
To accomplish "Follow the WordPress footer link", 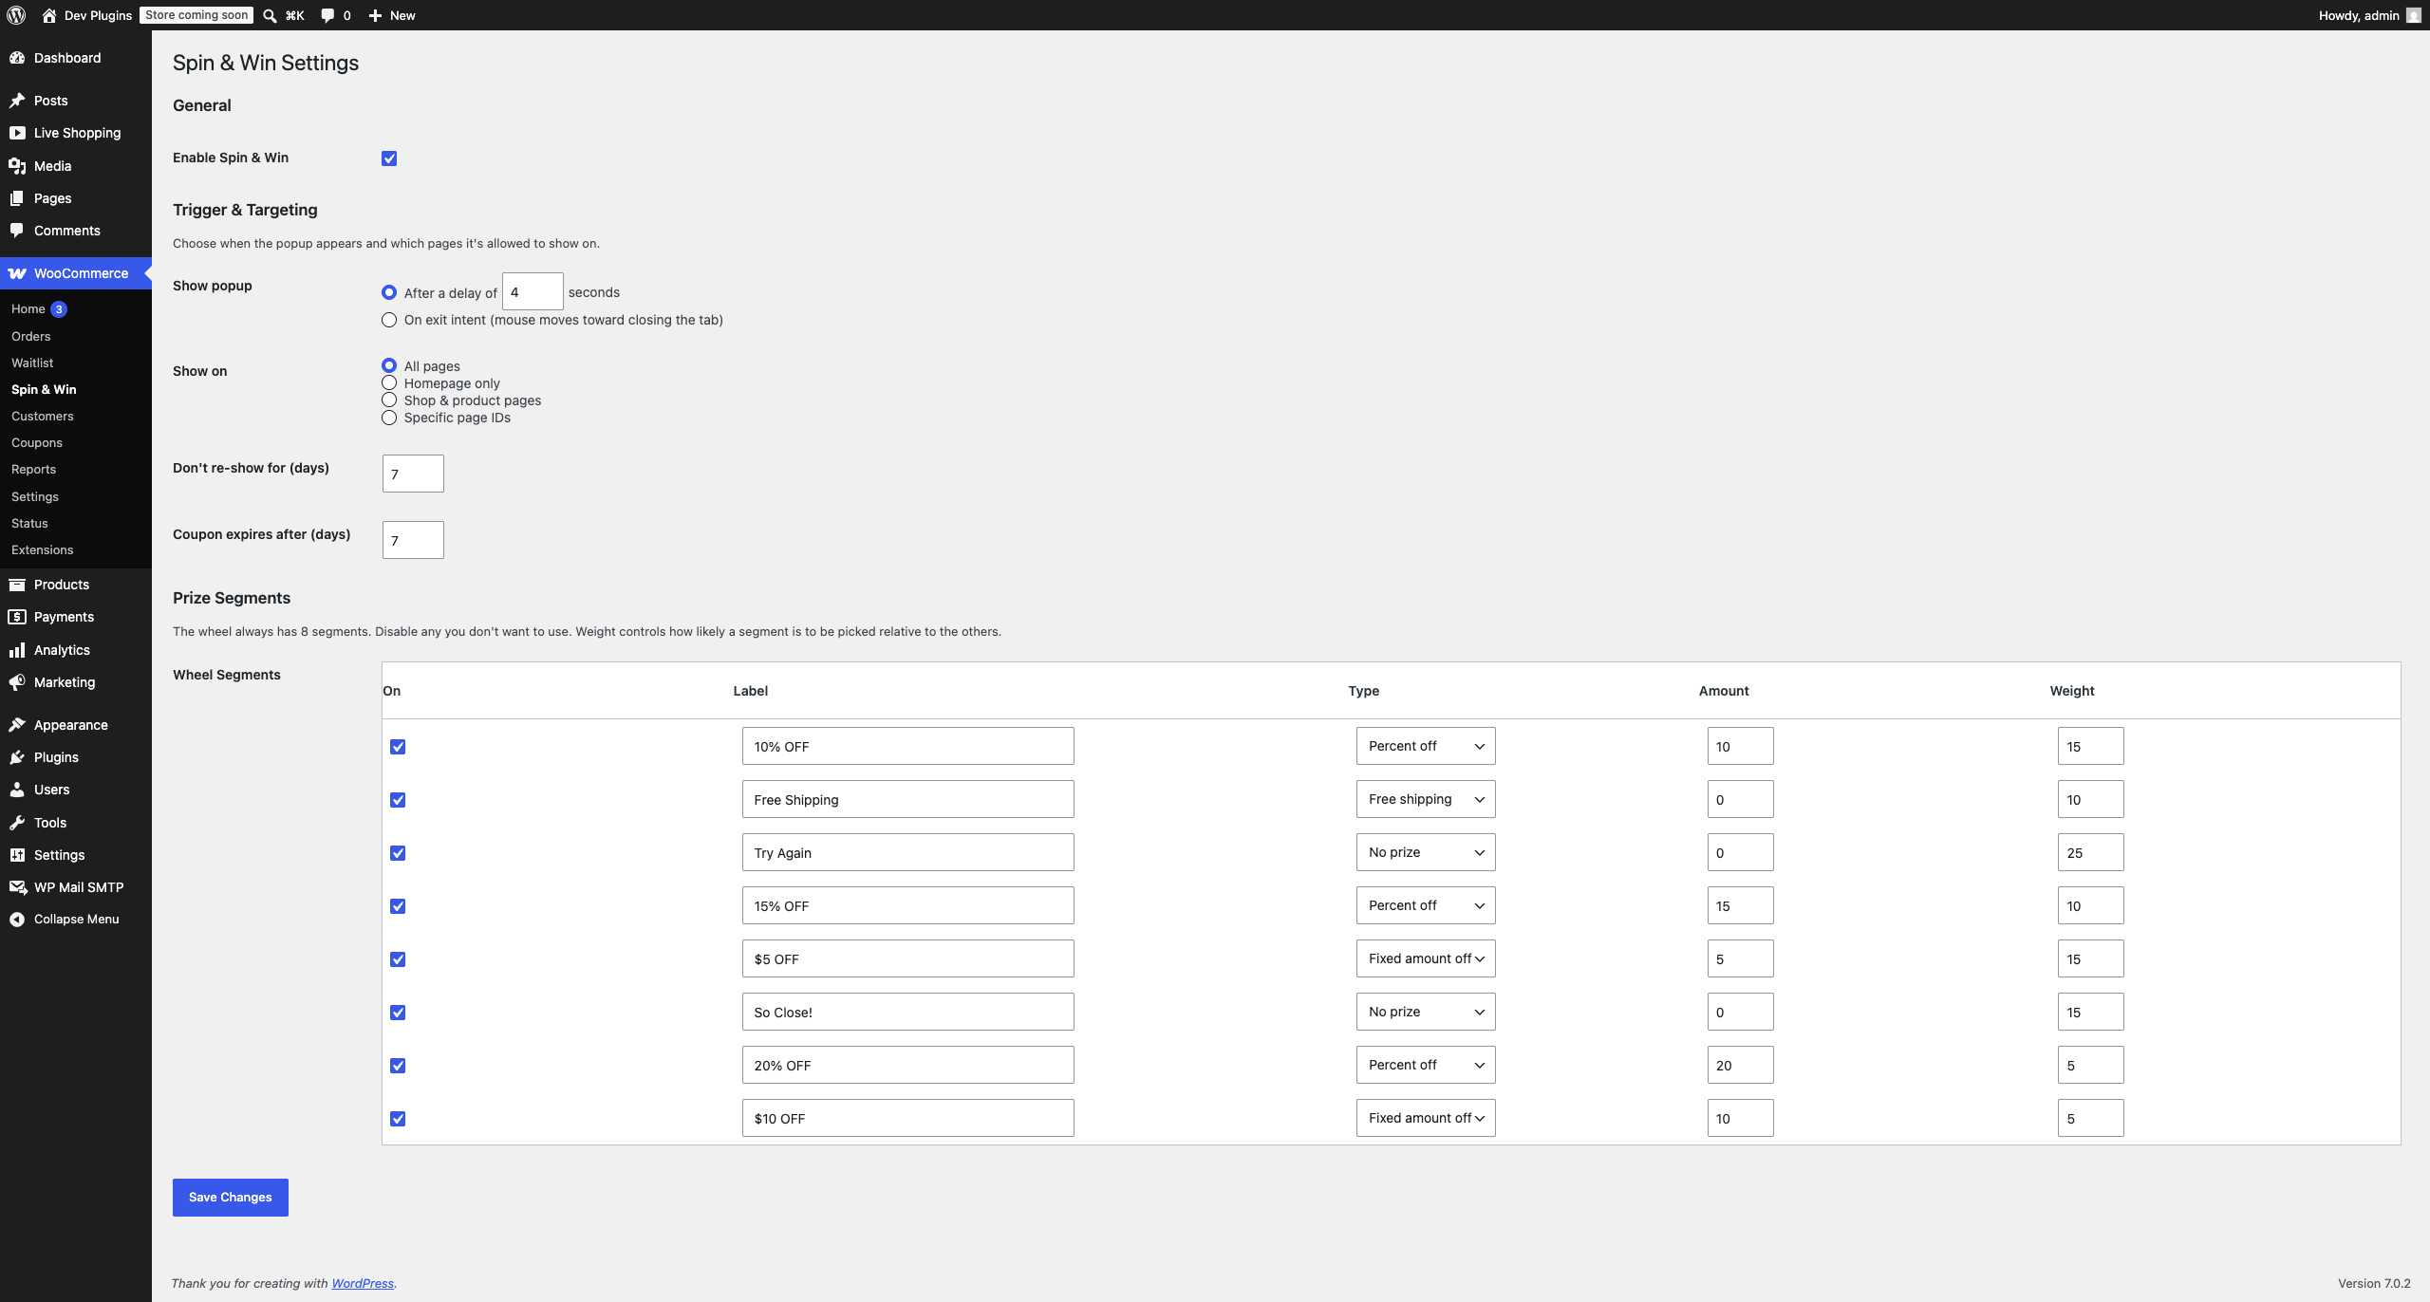I will 363,1283.
